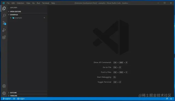Collapse the Open Editors section
This screenshot has width=175, height=101.
9,11
